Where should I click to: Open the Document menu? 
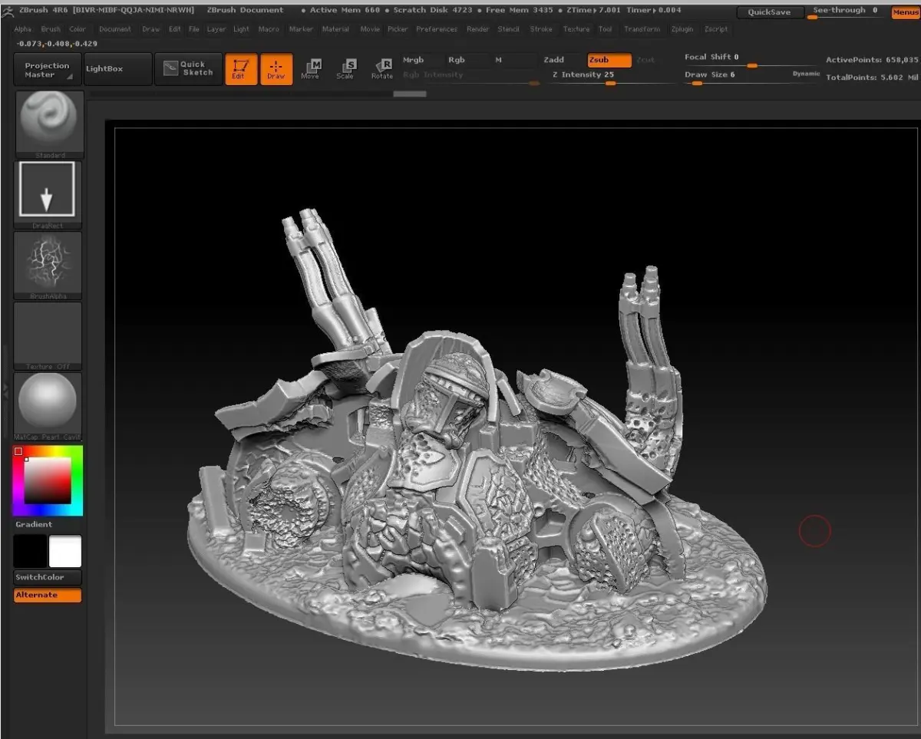(x=115, y=29)
